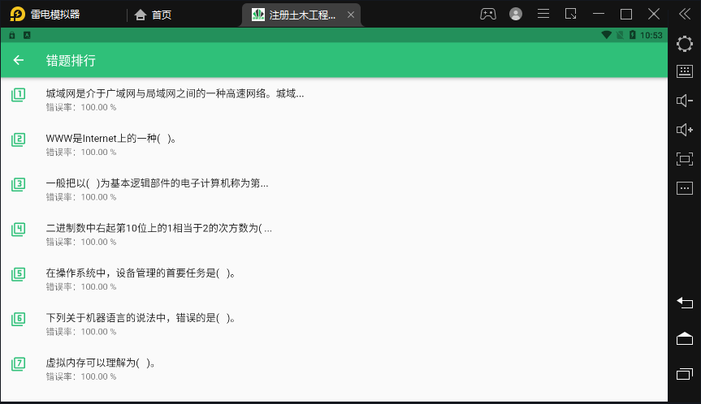Collapse the right sidebar with double chevron

(684, 14)
